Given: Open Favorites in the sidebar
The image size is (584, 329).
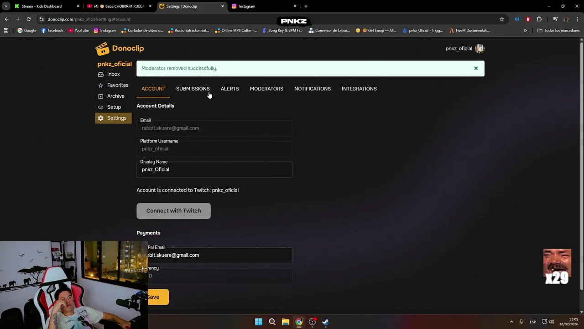Looking at the screenshot, I should coord(113,85).
